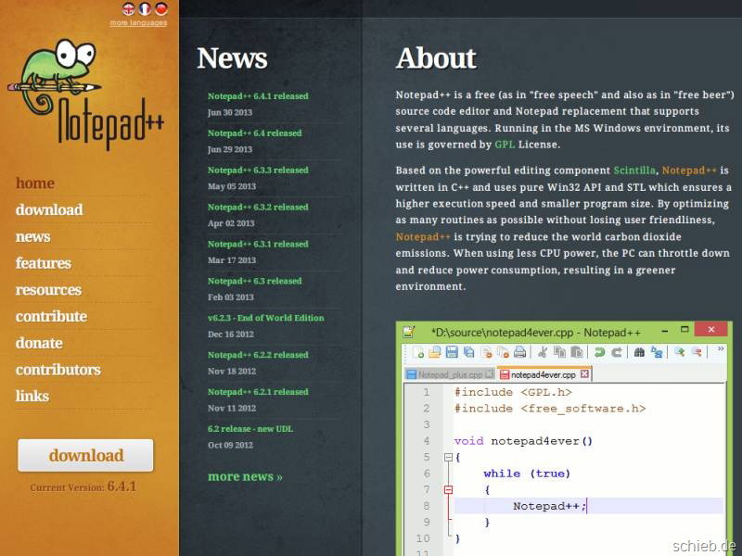Expand the toolbar overflow chevron
742x556 pixels.
722,351
